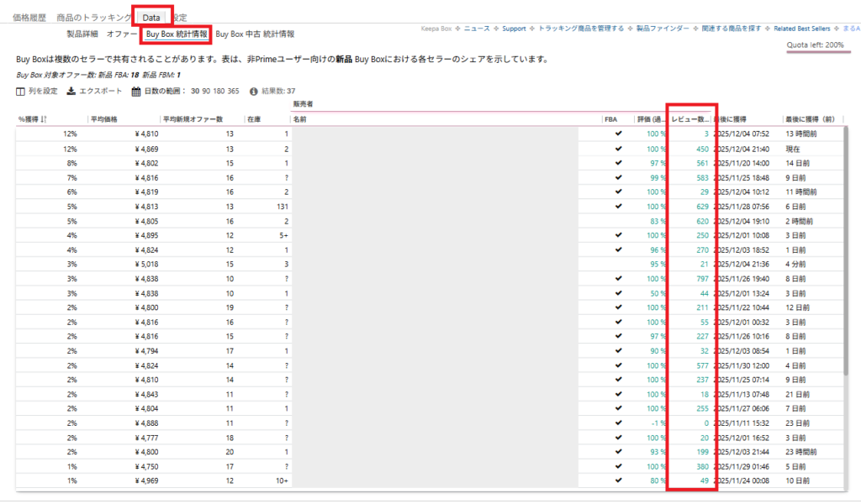Viewport: 861px width, 504px height.
Task: Switch to the 価格履歴 tab
Action: pos(29,17)
